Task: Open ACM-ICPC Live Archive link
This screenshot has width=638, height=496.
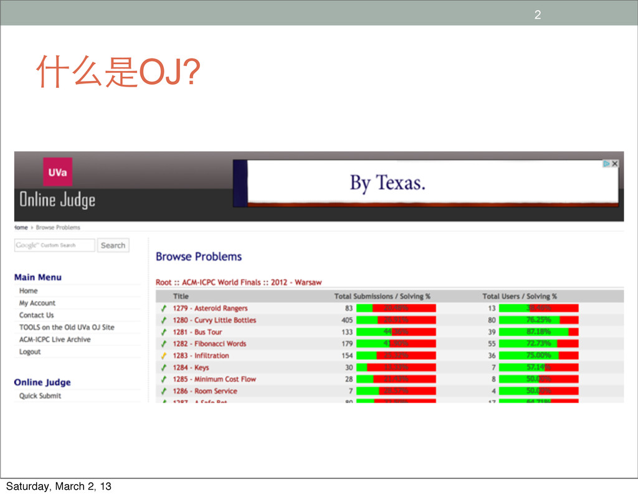Action: [x=55, y=340]
